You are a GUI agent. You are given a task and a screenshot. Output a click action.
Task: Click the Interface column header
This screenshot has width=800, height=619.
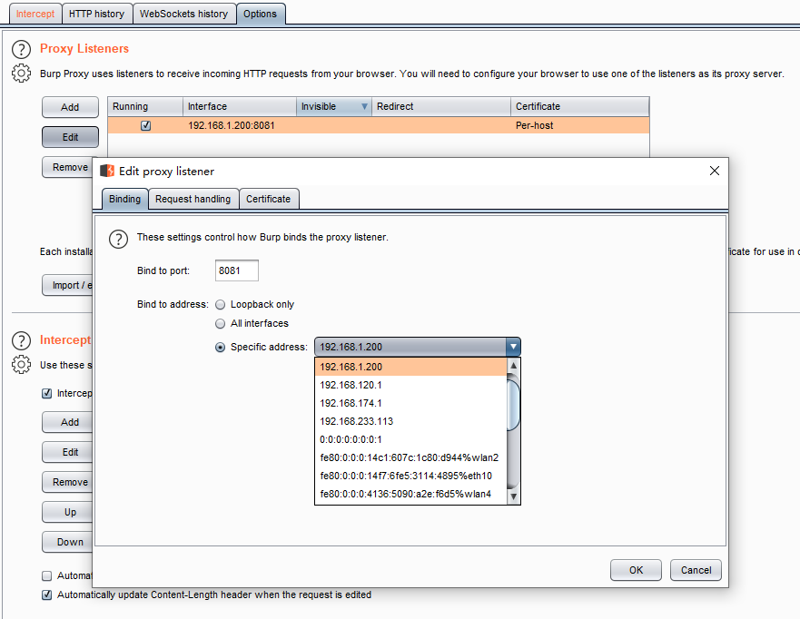pyautogui.click(x=240, y=106)
